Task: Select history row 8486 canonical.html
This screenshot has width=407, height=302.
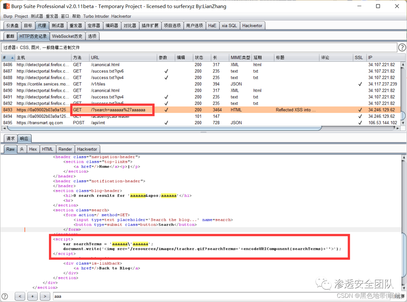Action: coord(201,65)
